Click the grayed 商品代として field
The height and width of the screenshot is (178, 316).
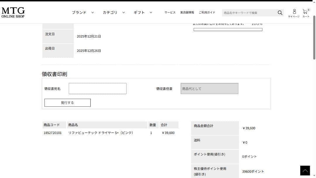click(x=209, y=88)
